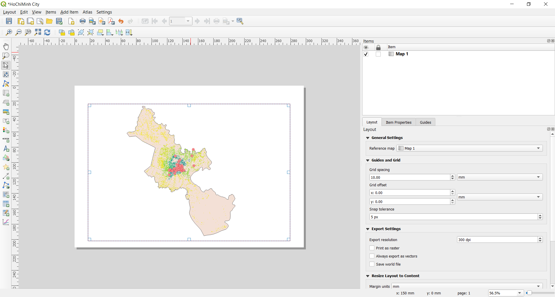Open the Atlas Settings icon
555x297 pixels.
tap(240, 21)
